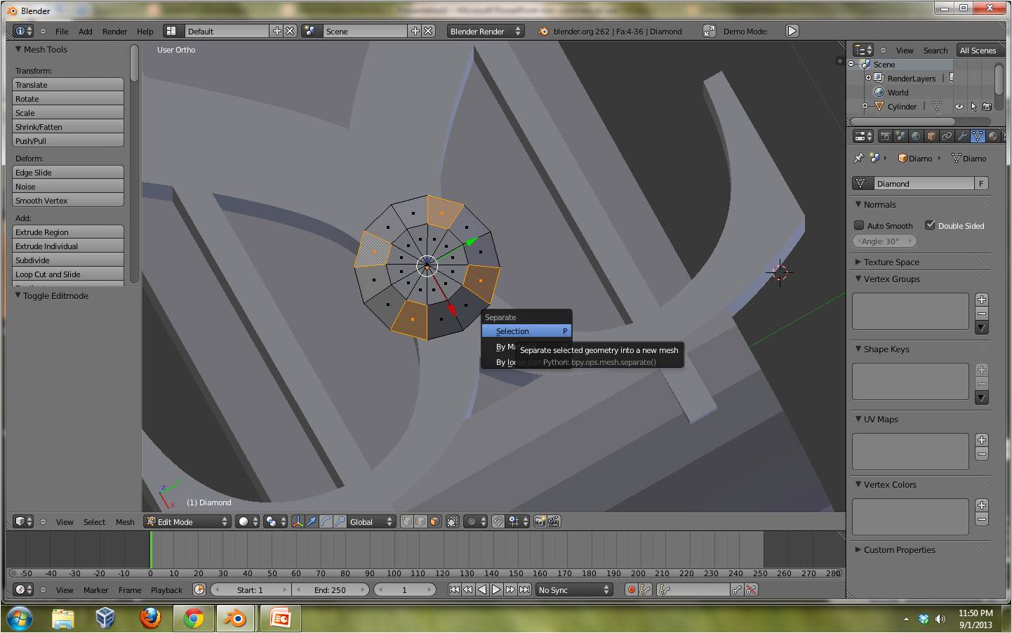The height and width of the screenshot is (633, 1012).
Task: Toggle Cylinder selectability cursor icon
Action: pos(973,107)
